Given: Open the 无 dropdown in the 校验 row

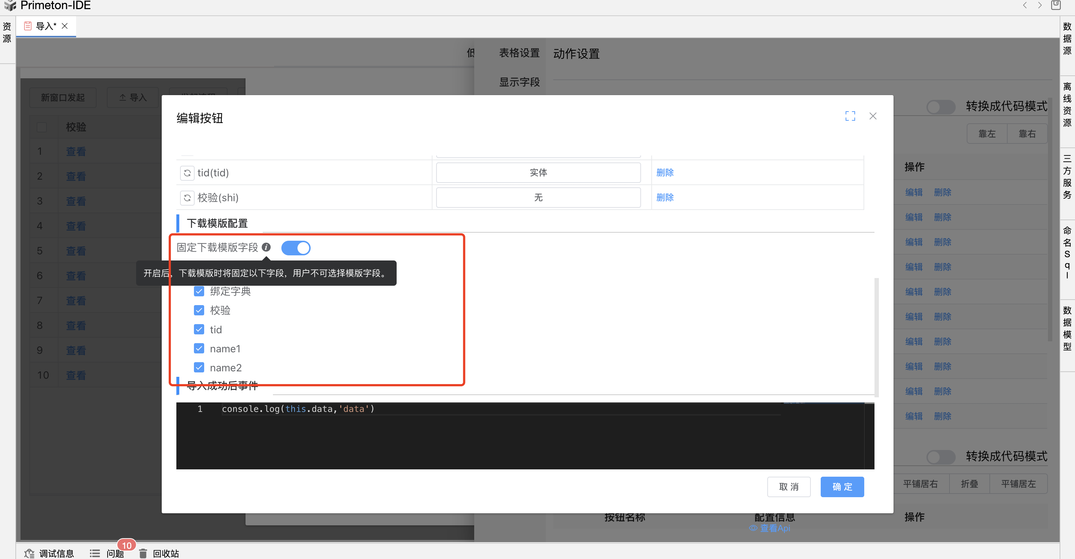Looking at the screenshot, I should pos(538,198).
